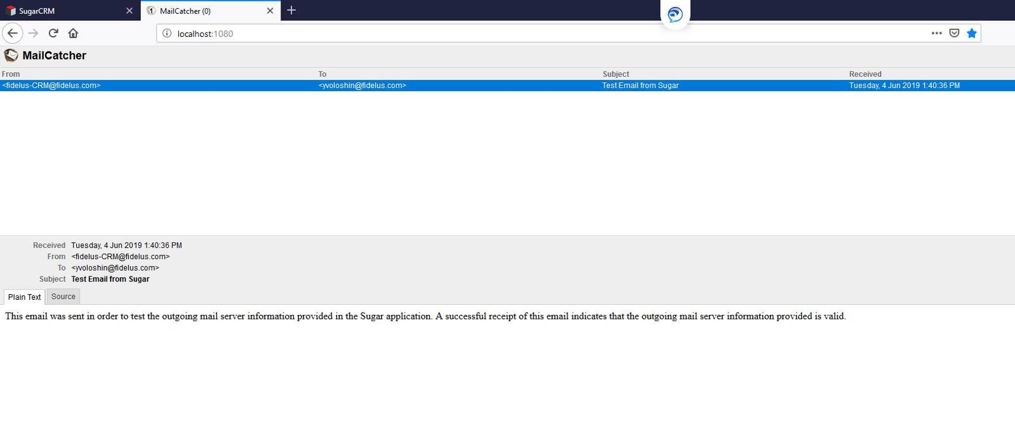Click the MailCatcher logo icon
The width and height of the screenshot is (1015, 431).
pos(11,56)
